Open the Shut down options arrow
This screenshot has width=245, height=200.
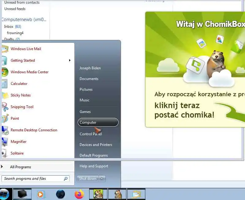102,179
